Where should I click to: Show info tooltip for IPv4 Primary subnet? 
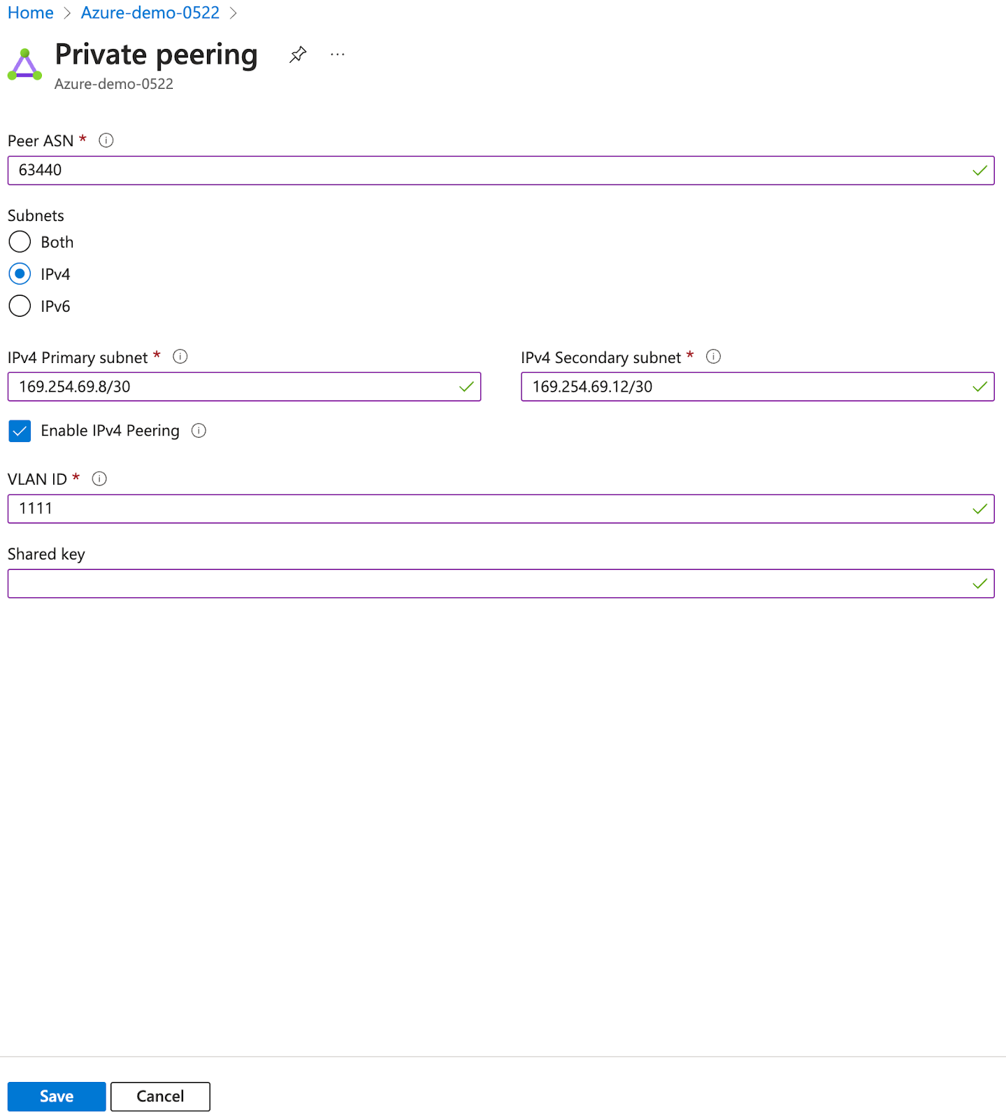180,357
